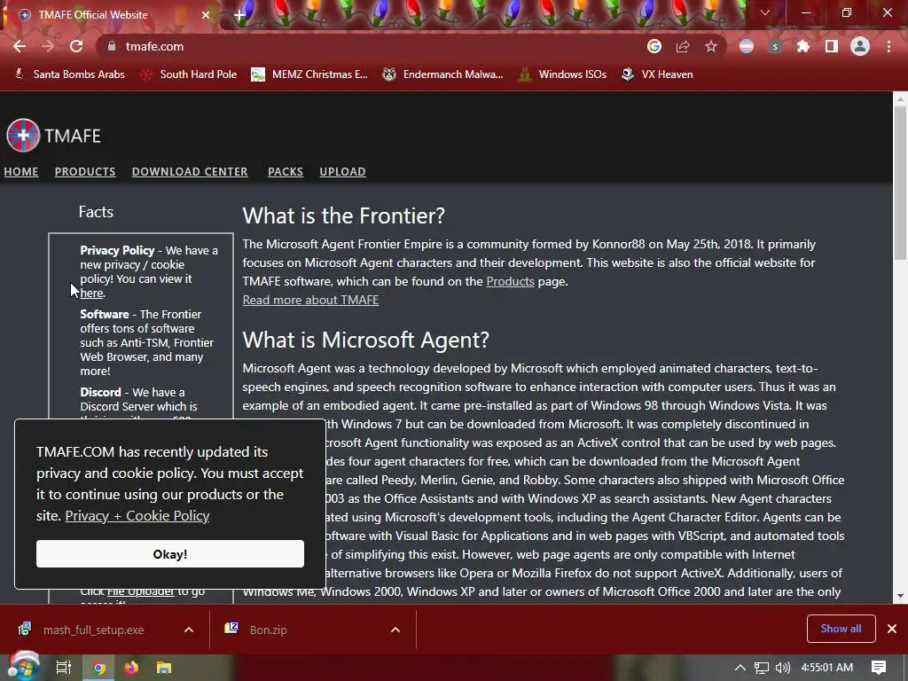Show hidden tray icons chevron

[x=740, y=668]
